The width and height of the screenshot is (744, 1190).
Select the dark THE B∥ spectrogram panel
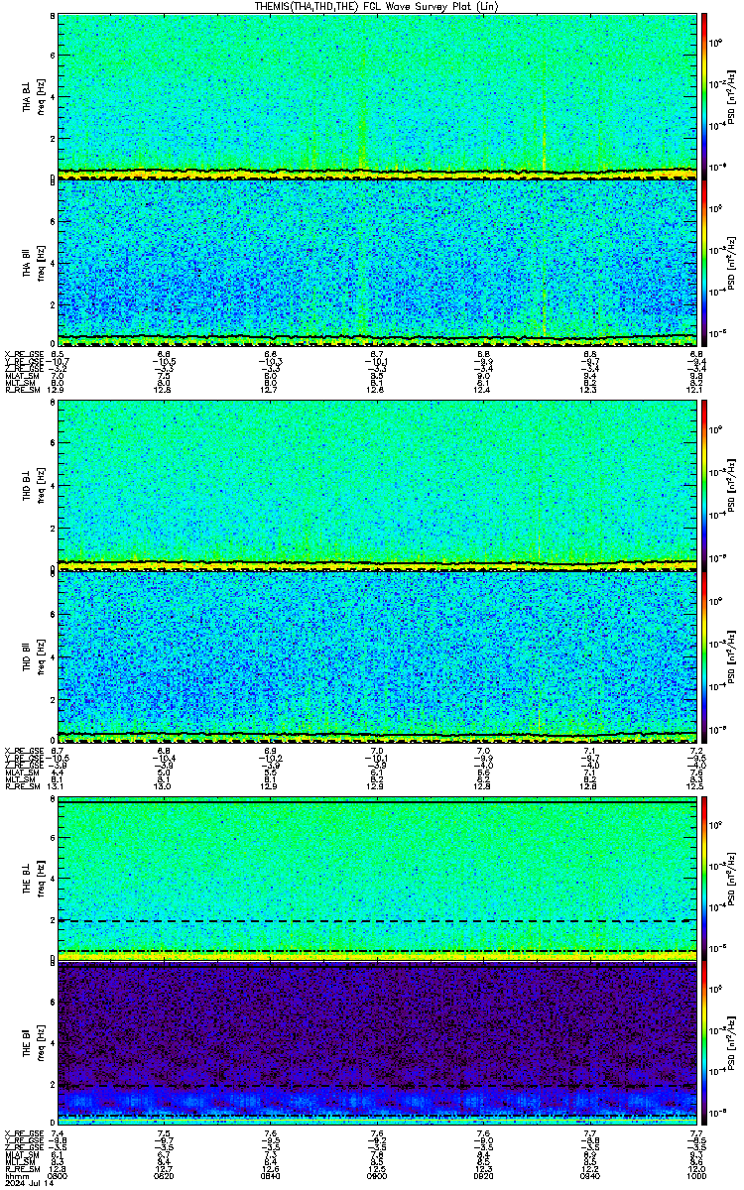click(x=377, y=1044)
